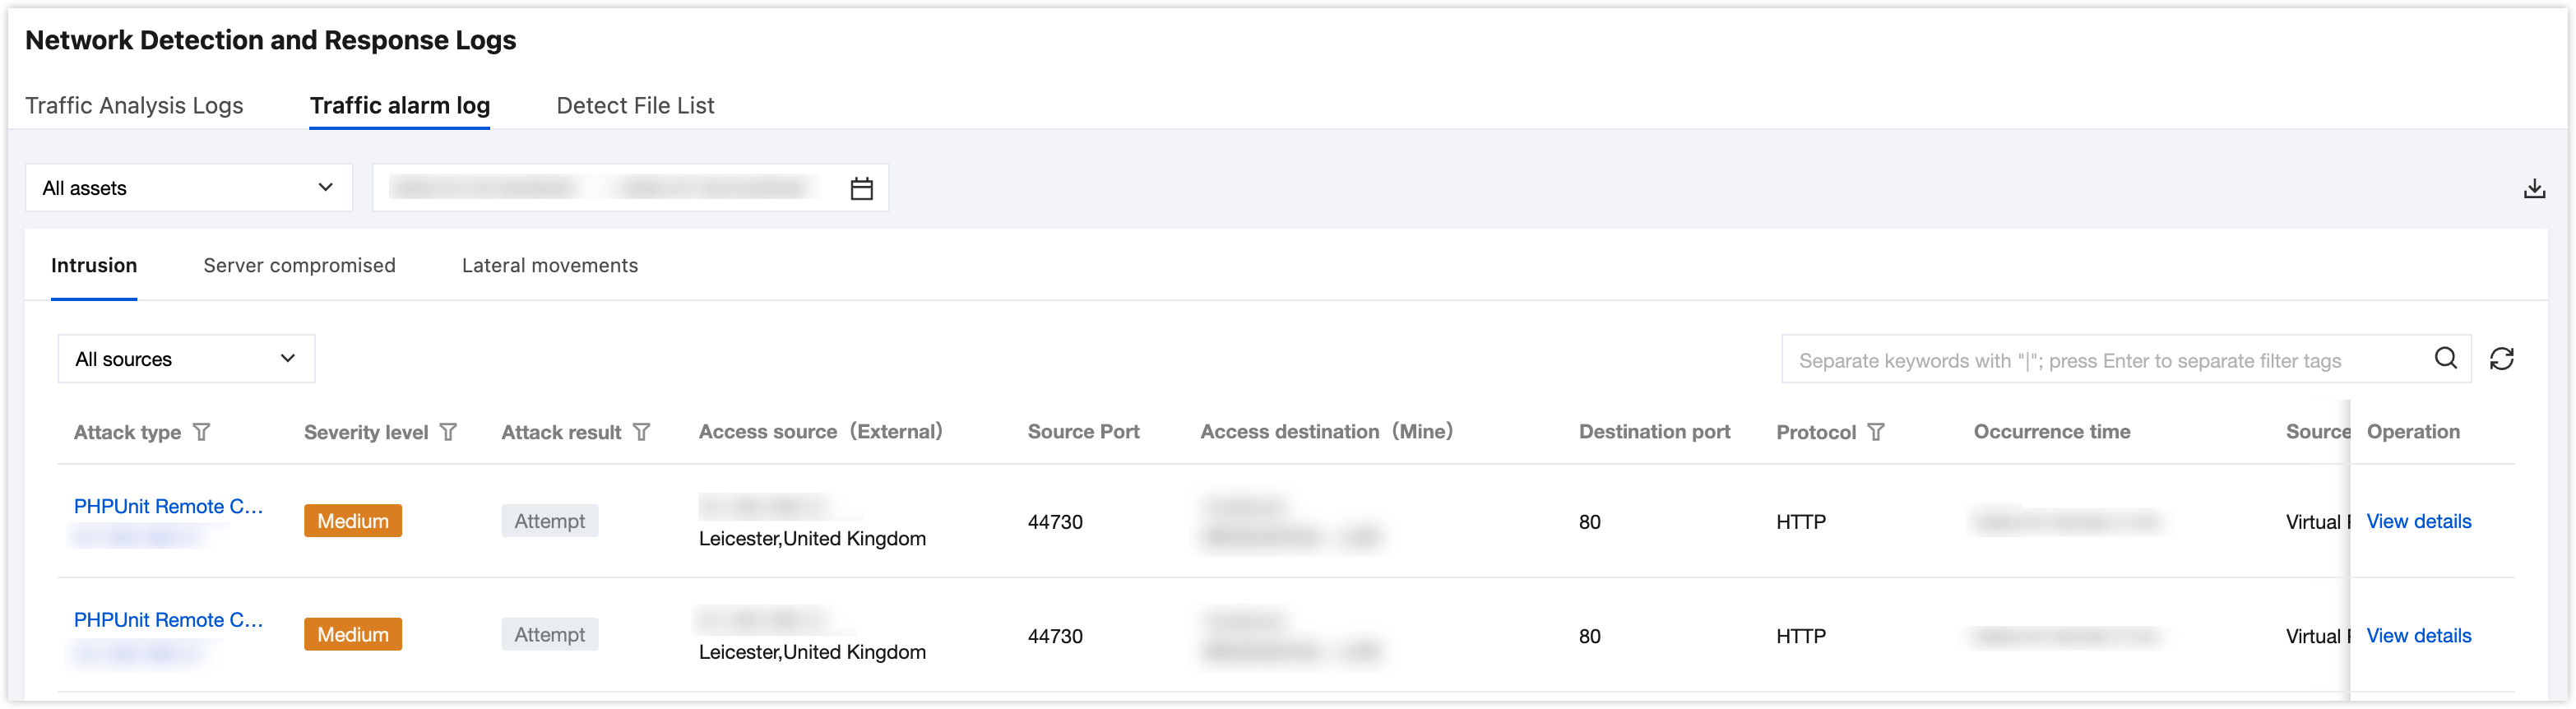Open the Attack result column filter

pyautogui.click(x=642, y=432)
